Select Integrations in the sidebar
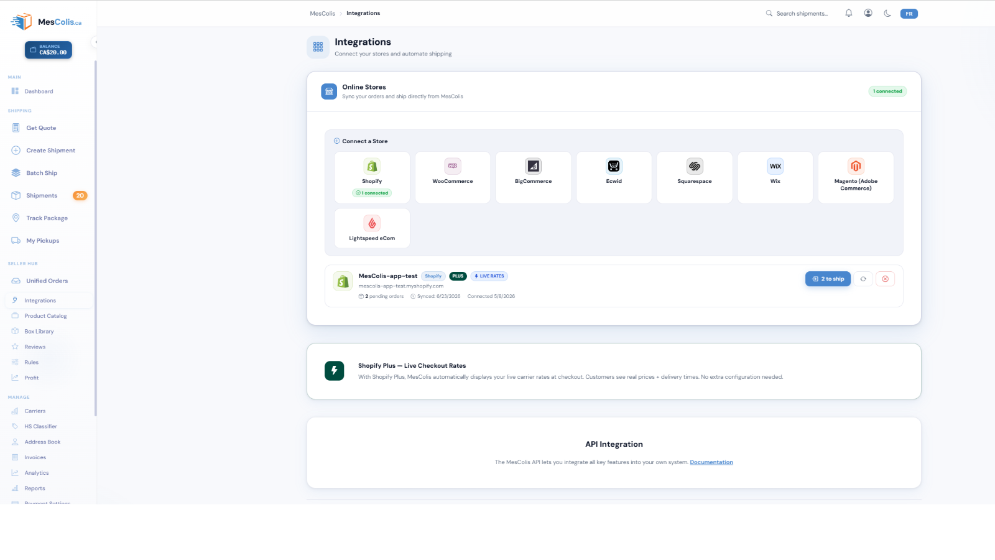The image size is (995, 560). pos(47,301)
